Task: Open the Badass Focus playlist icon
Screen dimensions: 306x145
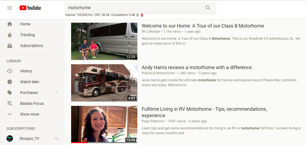Action: [x=10, y=103]
